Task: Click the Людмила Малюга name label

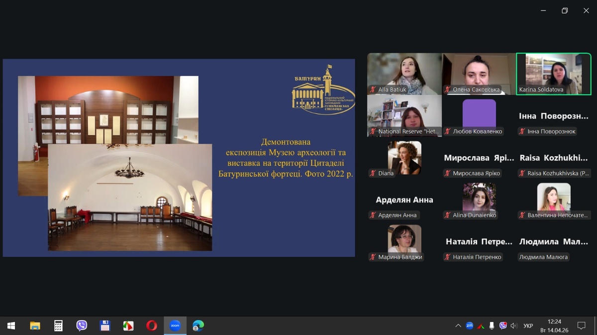Action: (543, 257)
